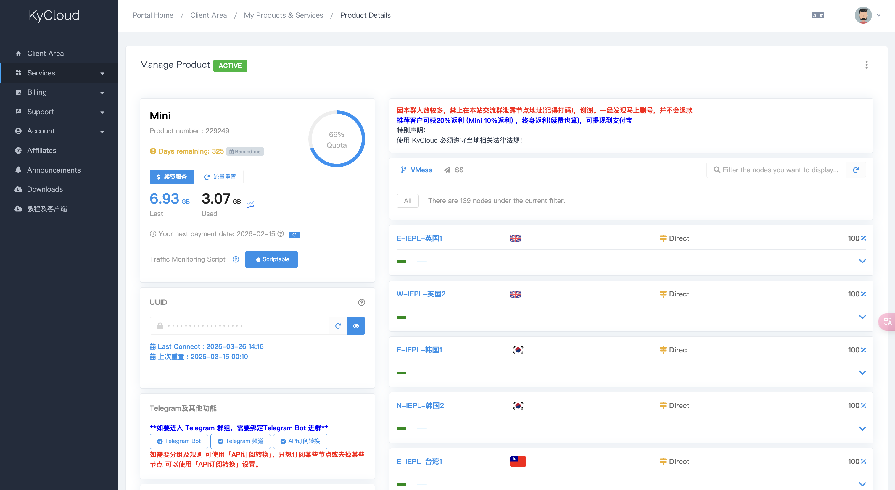Expand the Support sidebar menu
Screen dimensions: 895x490
59,112
